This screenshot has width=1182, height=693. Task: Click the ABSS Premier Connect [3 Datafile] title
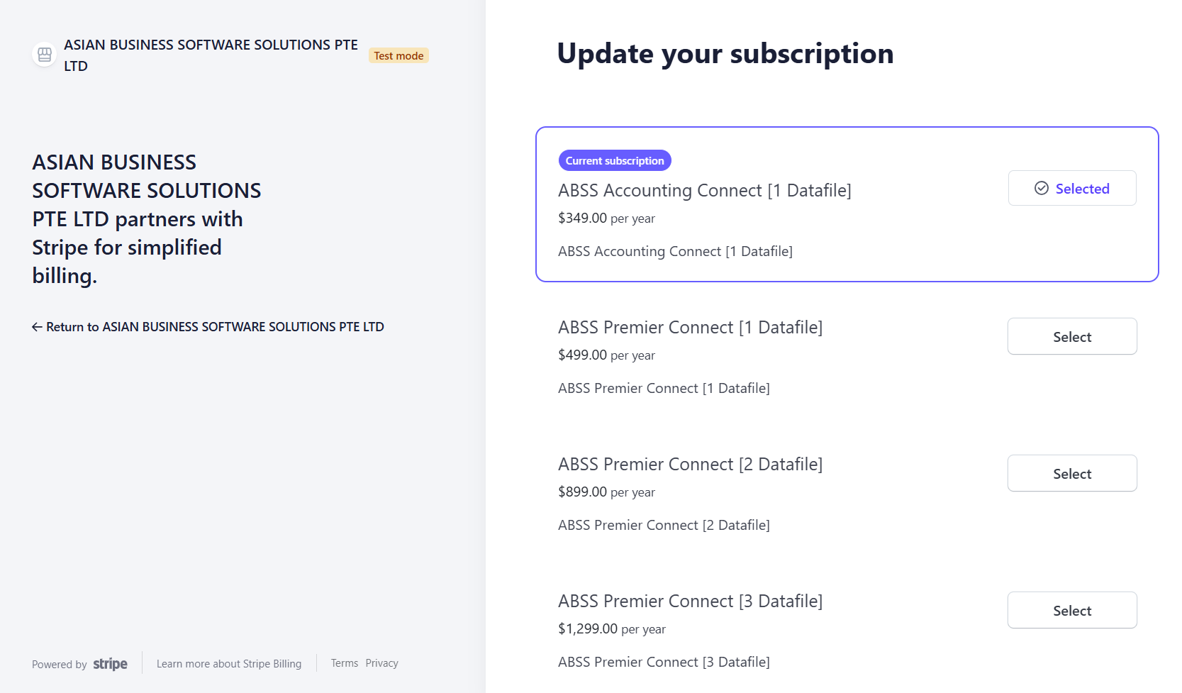point(690,601)
